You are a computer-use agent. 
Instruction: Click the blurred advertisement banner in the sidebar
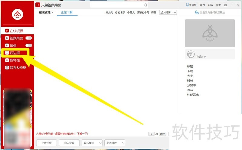pos(18,119)
